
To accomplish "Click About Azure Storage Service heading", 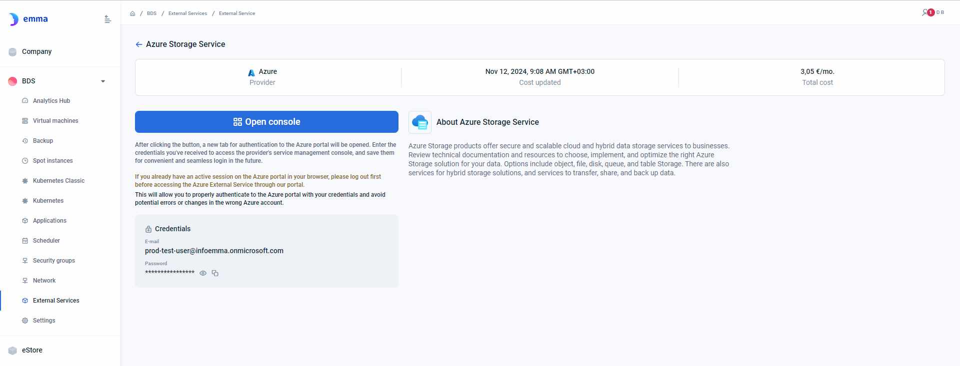I will (x=487, y=122).
